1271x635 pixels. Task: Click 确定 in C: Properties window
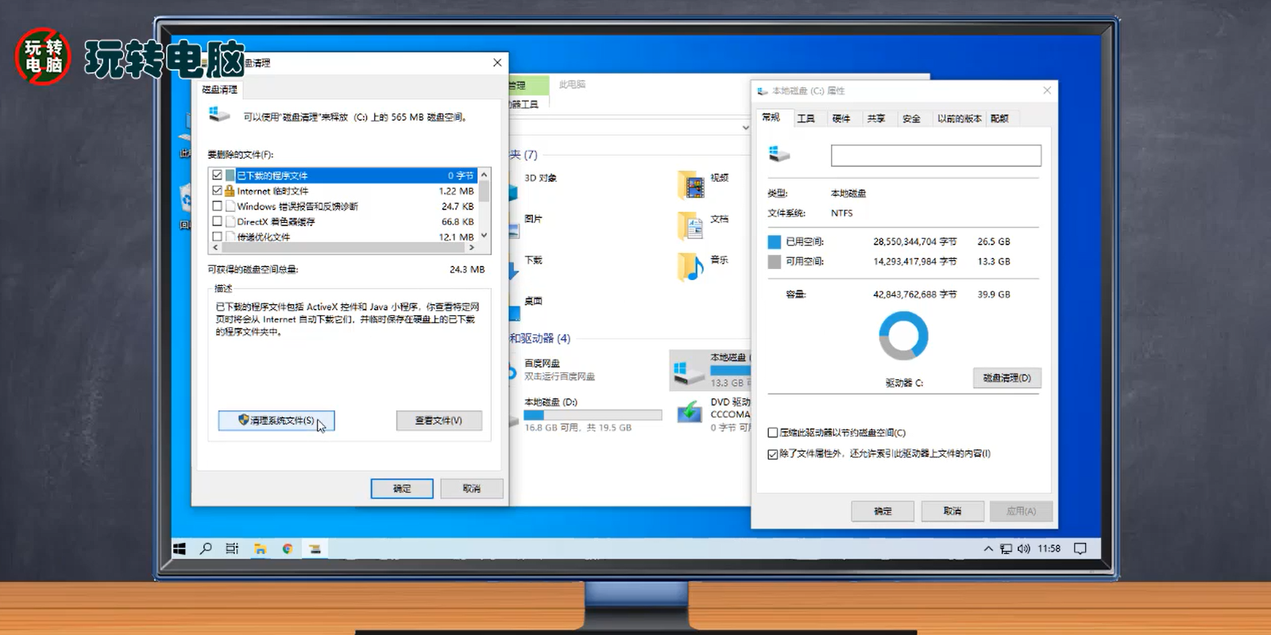(883, 511)
